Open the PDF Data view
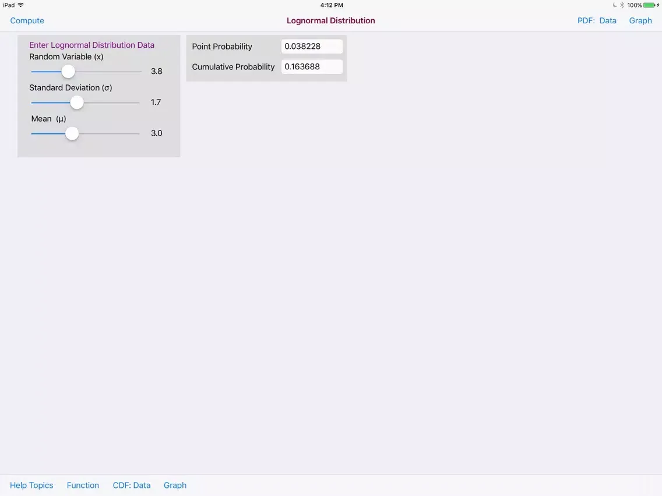Image resolution: width=662 pixels, height=496 pixels. (x=608, y=21)
